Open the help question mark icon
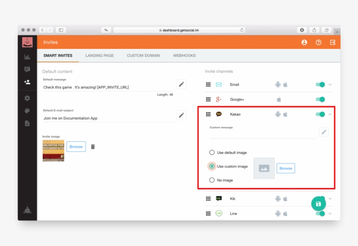This screenshot has width=358, height=246. [x=319, y=42]
